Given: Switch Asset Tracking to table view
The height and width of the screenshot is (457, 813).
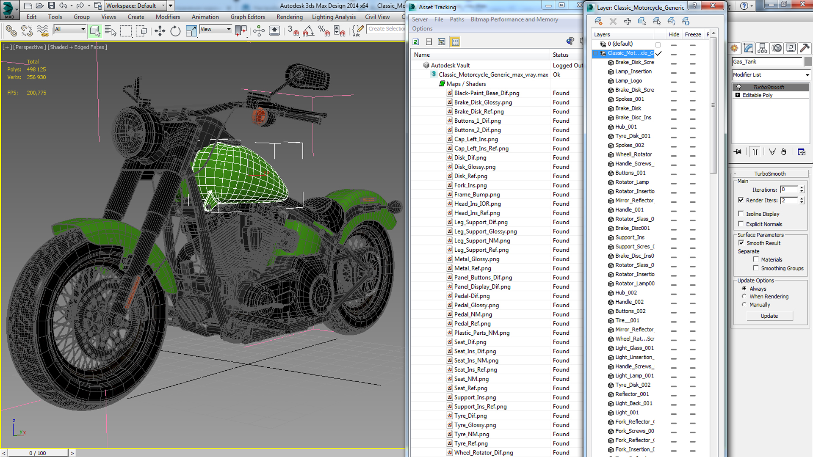Looking at the screenshot, I should [455, 41].
